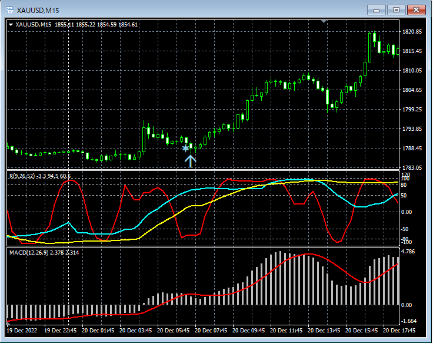The height and width of the screenshot is (343, 433).
Task: Click the blue up arrow buy signal
Action: point(190,161)
